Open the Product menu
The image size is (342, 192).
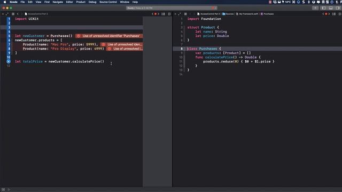pyautogui.click(x=81, y=2)
